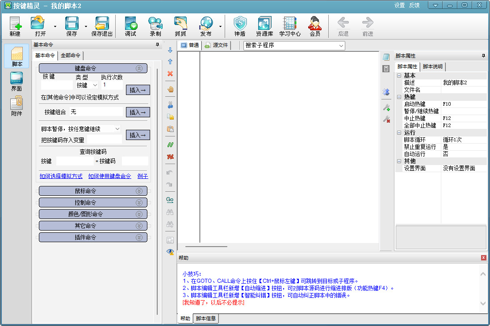This screenshot has width=490, height=326.
Task: Open 反馈 in the title bar
Action: coord(414,5)
